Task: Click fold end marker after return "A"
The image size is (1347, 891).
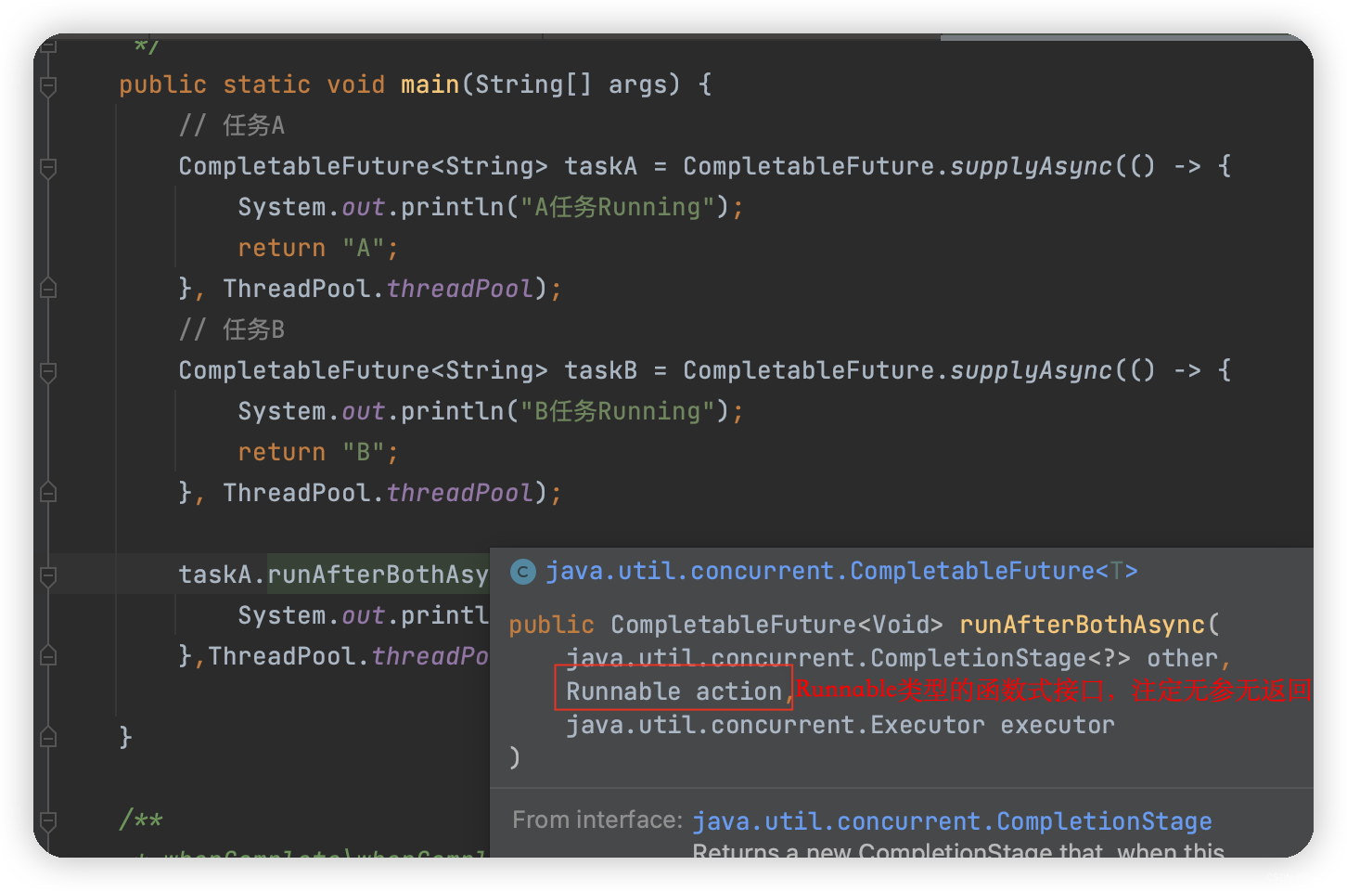Action: pyautogui.click(x=49, y=289)
